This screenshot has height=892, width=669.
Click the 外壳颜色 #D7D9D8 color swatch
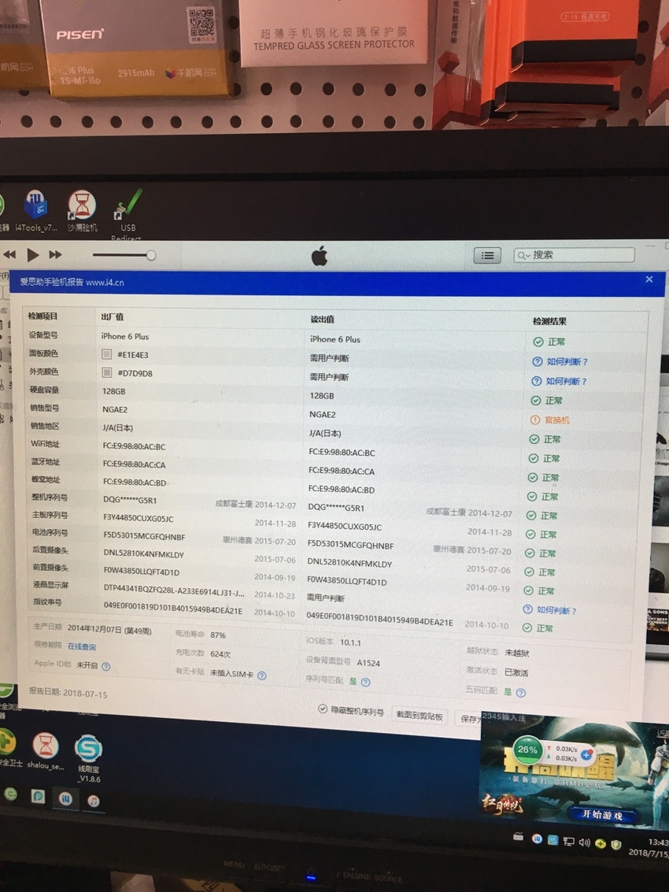(106, 372)
